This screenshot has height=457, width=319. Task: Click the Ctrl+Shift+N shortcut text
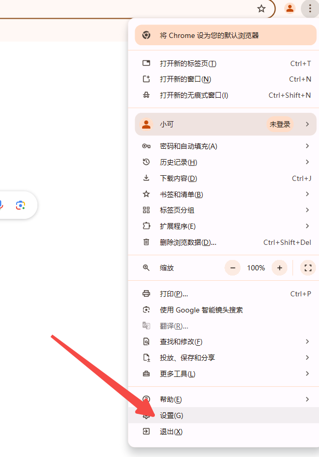coord(289,95)
